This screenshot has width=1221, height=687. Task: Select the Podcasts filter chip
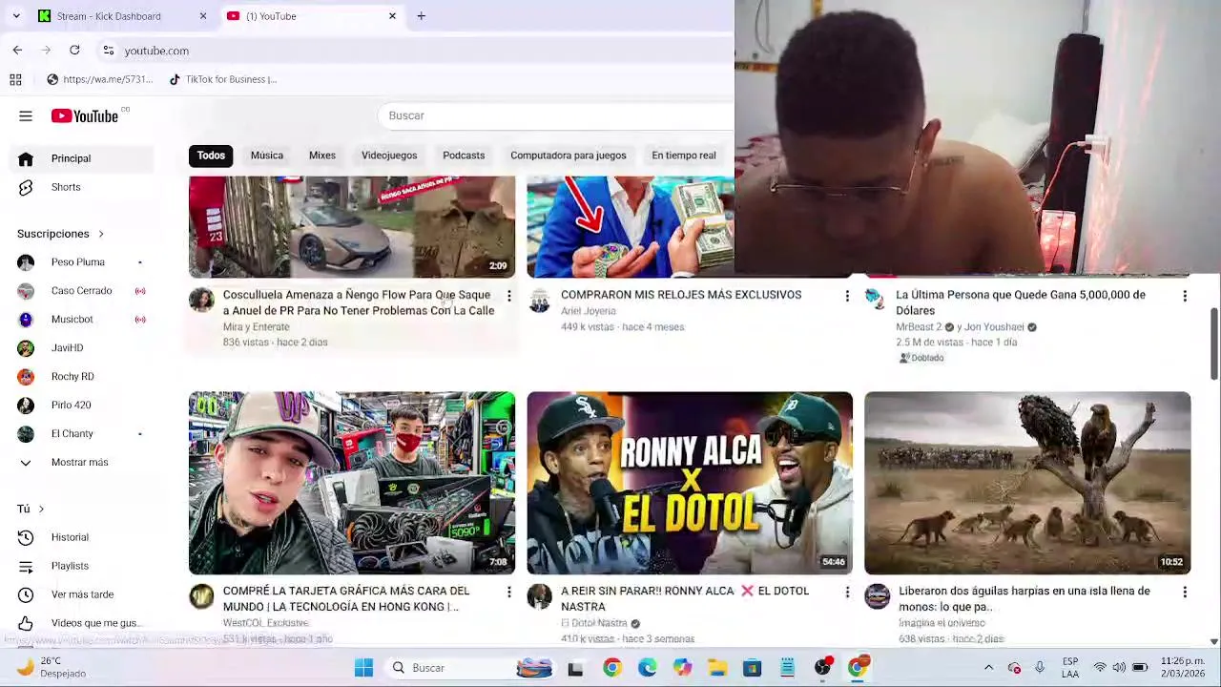coord(464,156)
